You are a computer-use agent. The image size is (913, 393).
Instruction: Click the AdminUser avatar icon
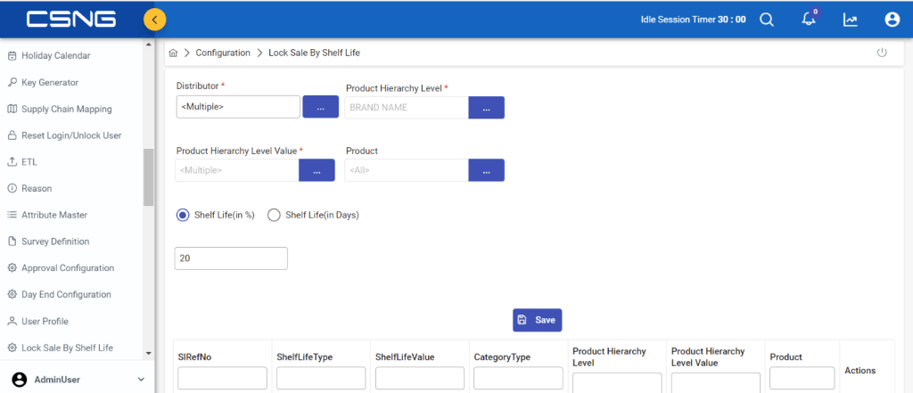[20, 380]
